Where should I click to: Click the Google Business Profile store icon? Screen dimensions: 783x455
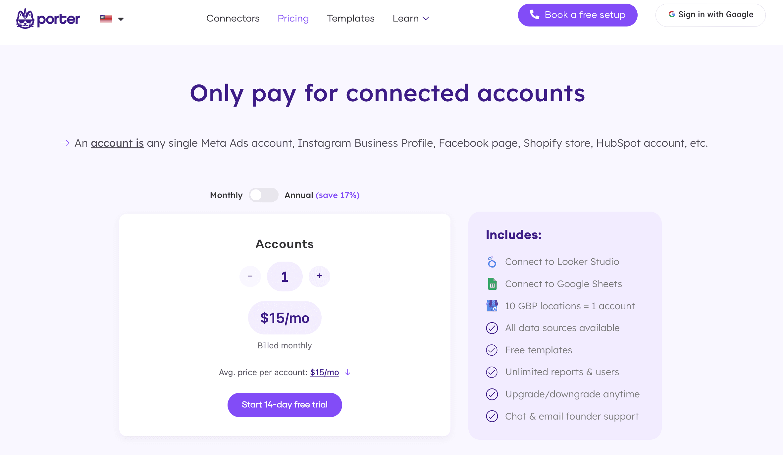pos(492,306)
